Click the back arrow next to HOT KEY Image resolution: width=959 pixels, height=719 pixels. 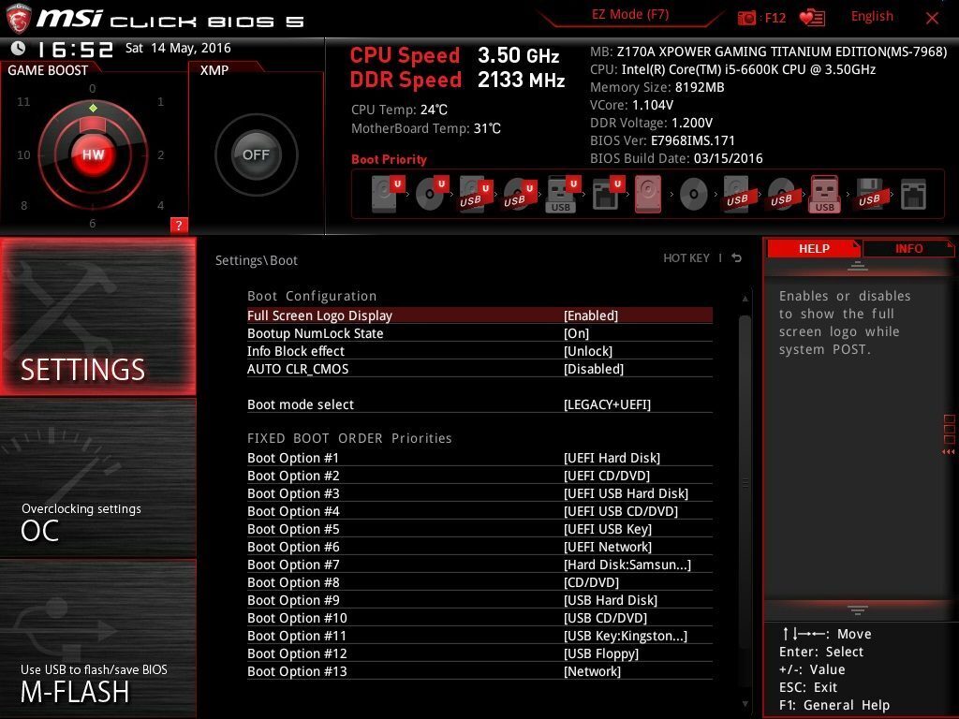[x=737, y=258]
